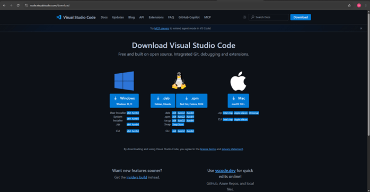Image resolution: width=370 pixels, height=192 pixels.
Task: Click Arm32 for Linux .rpm row
Action: coord(181,117)
